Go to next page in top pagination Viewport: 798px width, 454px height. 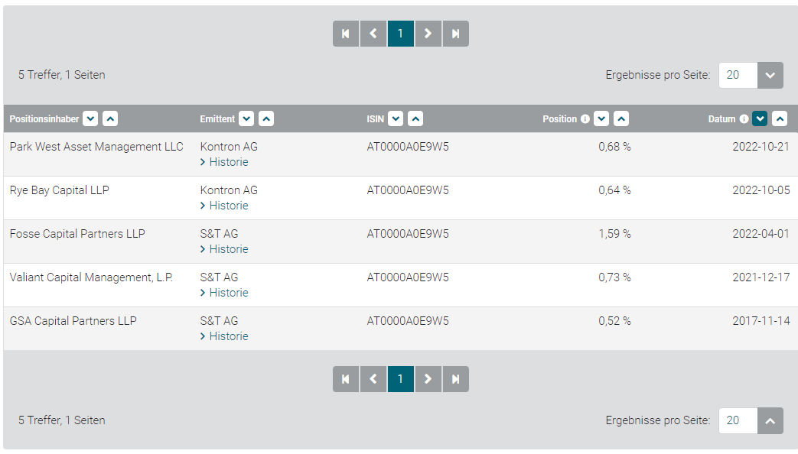click(428, 34)
